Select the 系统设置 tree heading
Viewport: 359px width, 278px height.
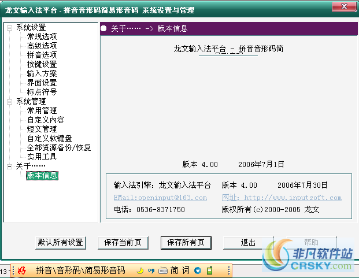click(x=31, y=28)
